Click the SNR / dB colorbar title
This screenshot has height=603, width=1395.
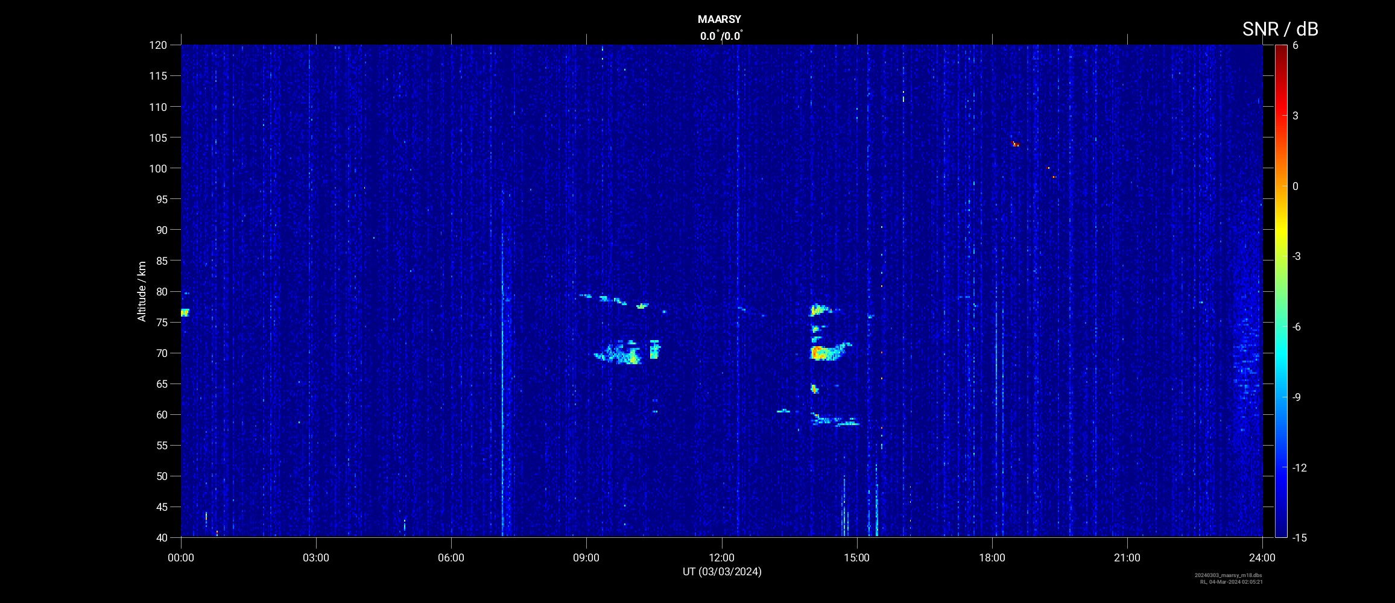1280,29
